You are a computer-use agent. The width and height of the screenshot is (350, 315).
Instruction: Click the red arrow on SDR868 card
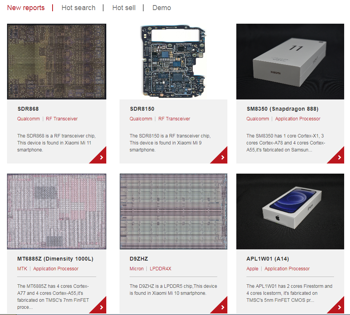pyautogui.click(x=100, y=157)
